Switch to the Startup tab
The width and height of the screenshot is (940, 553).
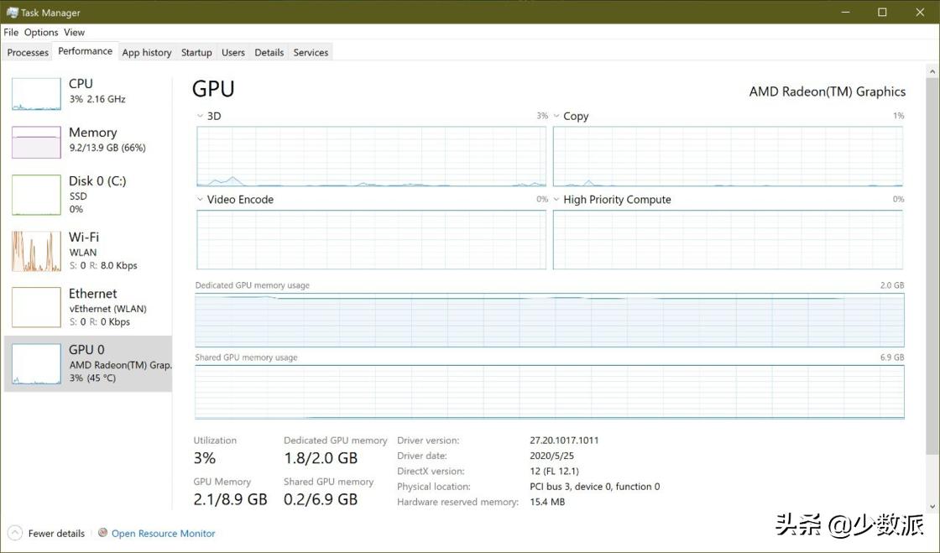(x=196, y=53)
